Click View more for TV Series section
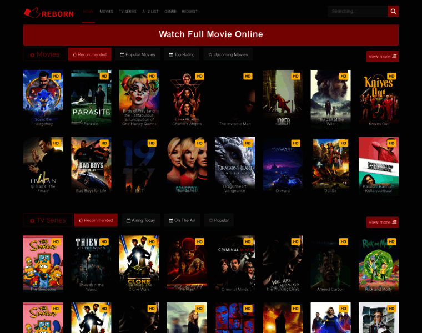This screenshot has width=422, height=333. (x=383, y=222)
